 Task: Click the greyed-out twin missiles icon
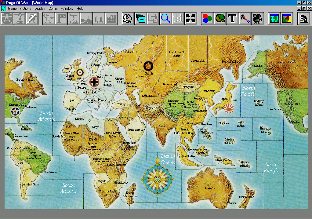point(99,19)
